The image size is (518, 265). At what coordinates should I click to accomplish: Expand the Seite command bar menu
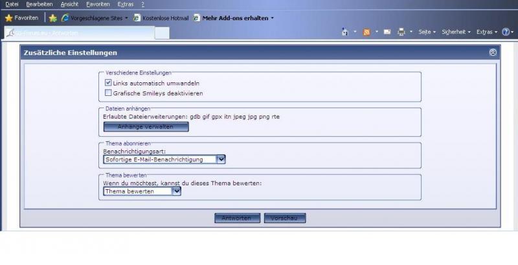tap(427, 32)
